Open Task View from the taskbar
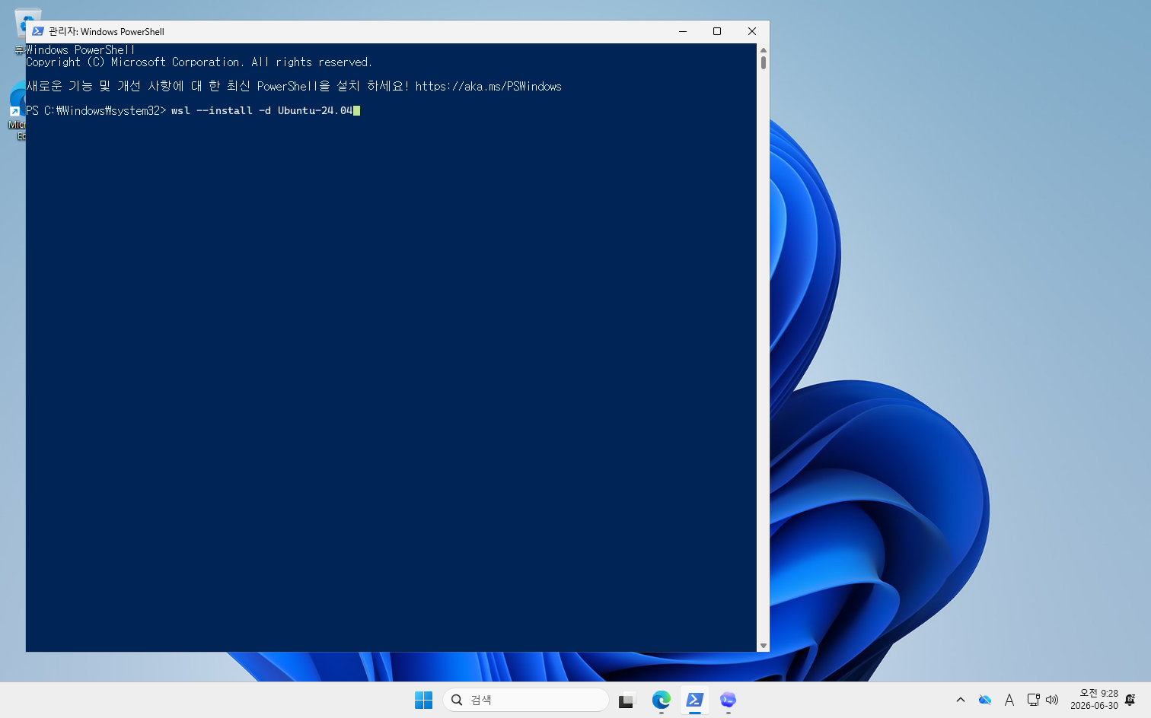The width and height of the screenshot is (1151, 718). [627, 700]
